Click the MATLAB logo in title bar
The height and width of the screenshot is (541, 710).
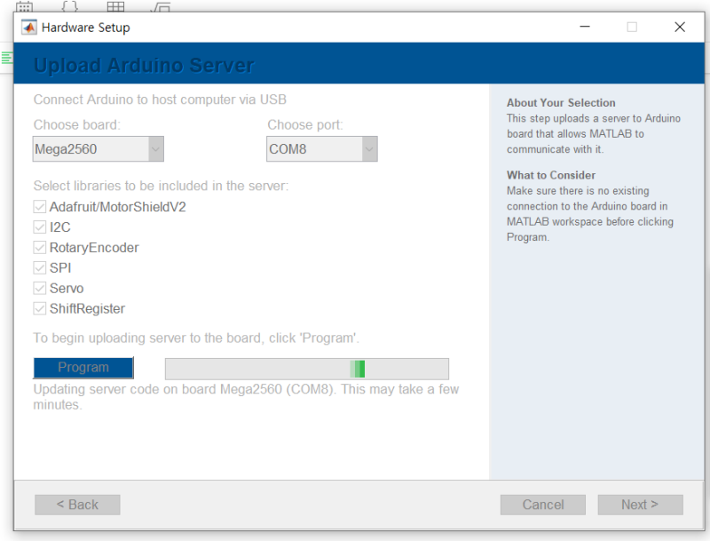(x=29, y=28)
